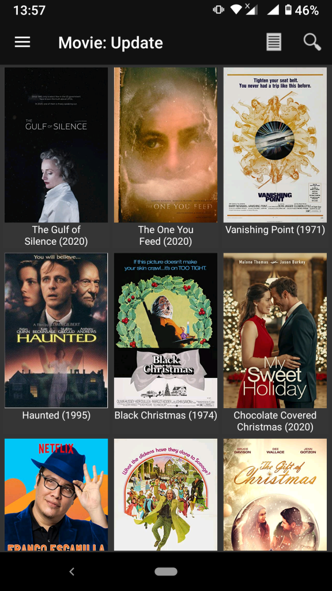
Task: Select Vanishing Point movie poster
Action: point(275,145)
